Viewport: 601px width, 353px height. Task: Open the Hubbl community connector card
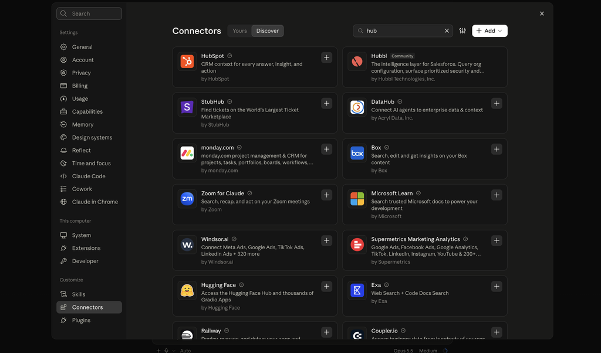(425, 67)
